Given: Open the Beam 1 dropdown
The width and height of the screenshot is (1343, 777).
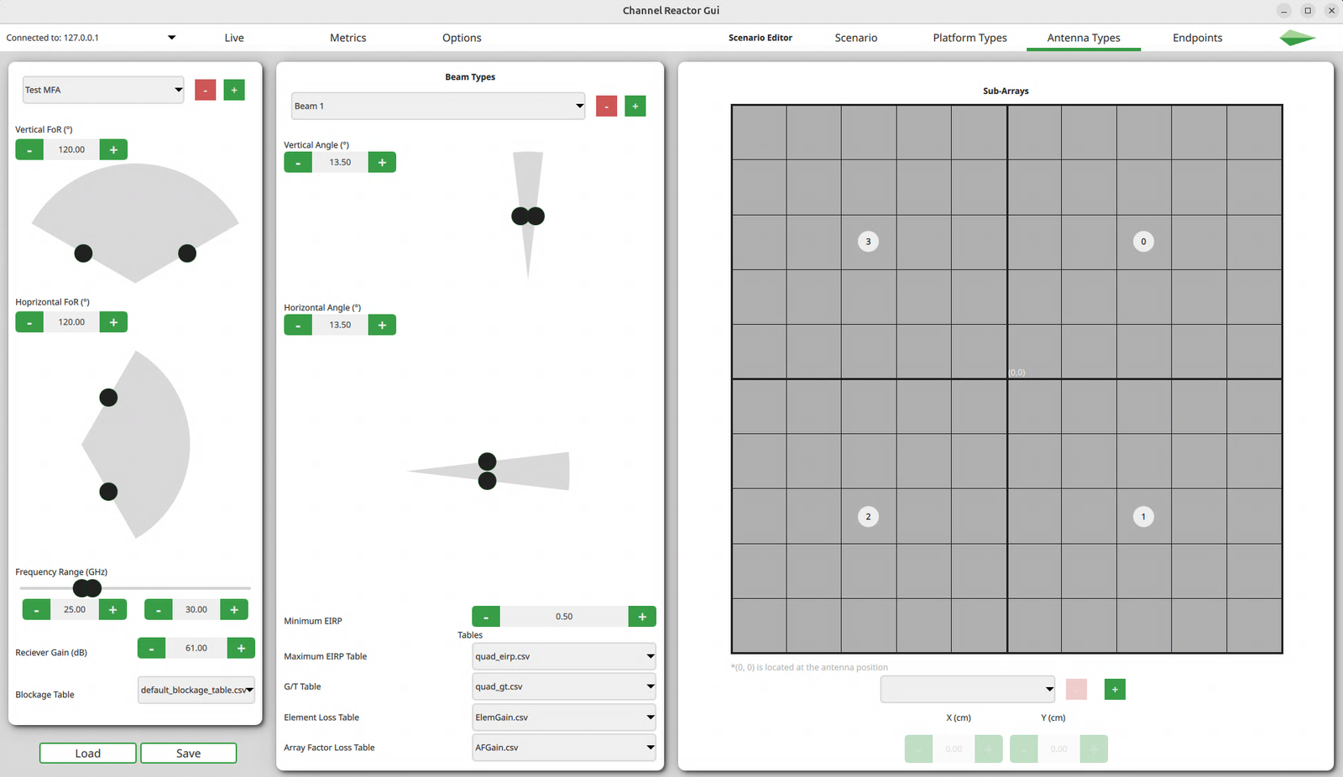Looking at the screenshot, I should tap(437, 106).
